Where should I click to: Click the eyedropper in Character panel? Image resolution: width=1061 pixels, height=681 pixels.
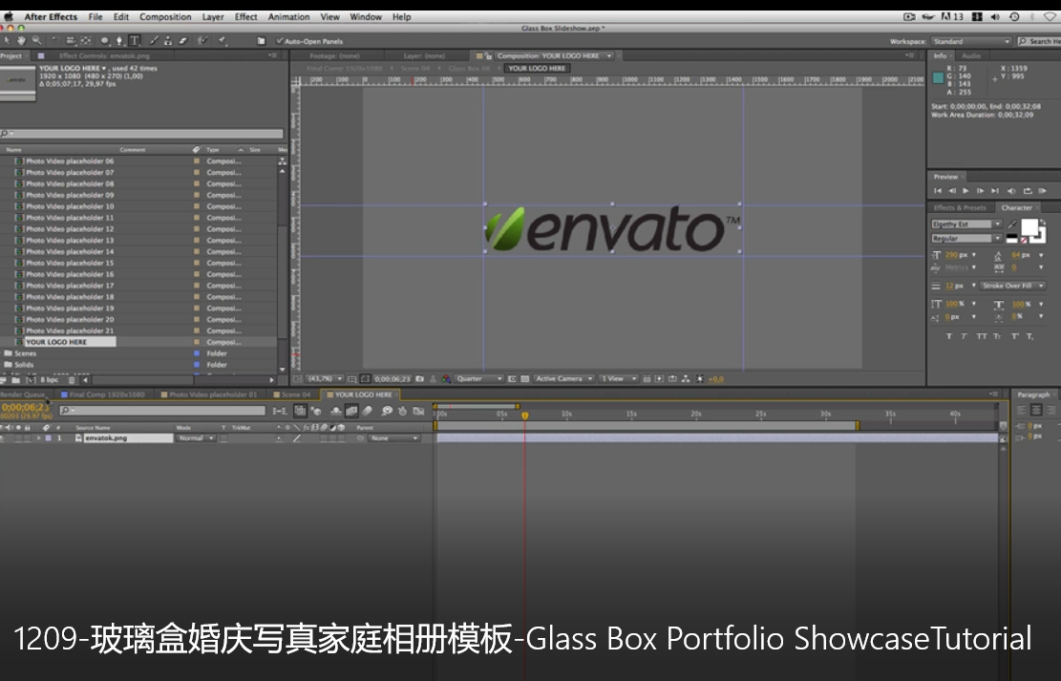pos(1011,224)
